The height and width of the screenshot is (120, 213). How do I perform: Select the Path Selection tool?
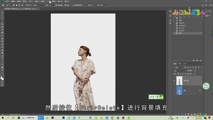2,62
